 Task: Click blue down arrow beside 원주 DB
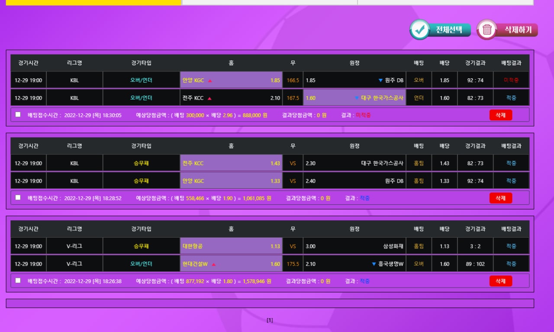pyautogui.click(x=380, y=81)
